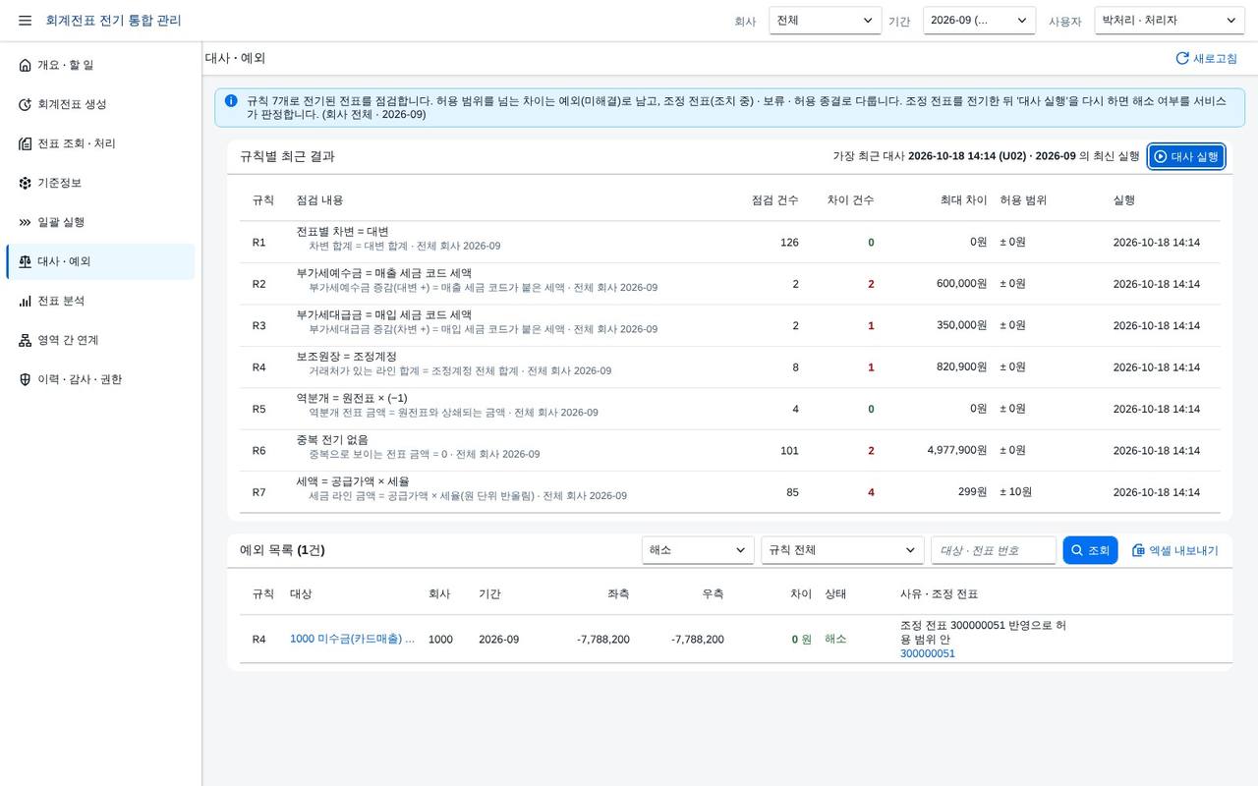Click the 최대 차이 column header
This screenshot has height=786, width=1258.
pyautogui.click(x=963, y=200)
